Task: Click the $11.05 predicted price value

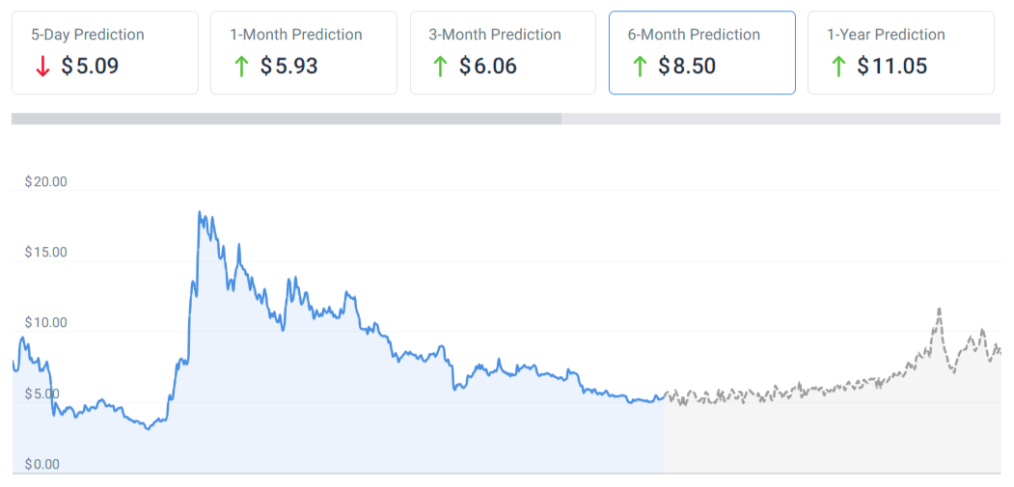Action: coord(891,67)
